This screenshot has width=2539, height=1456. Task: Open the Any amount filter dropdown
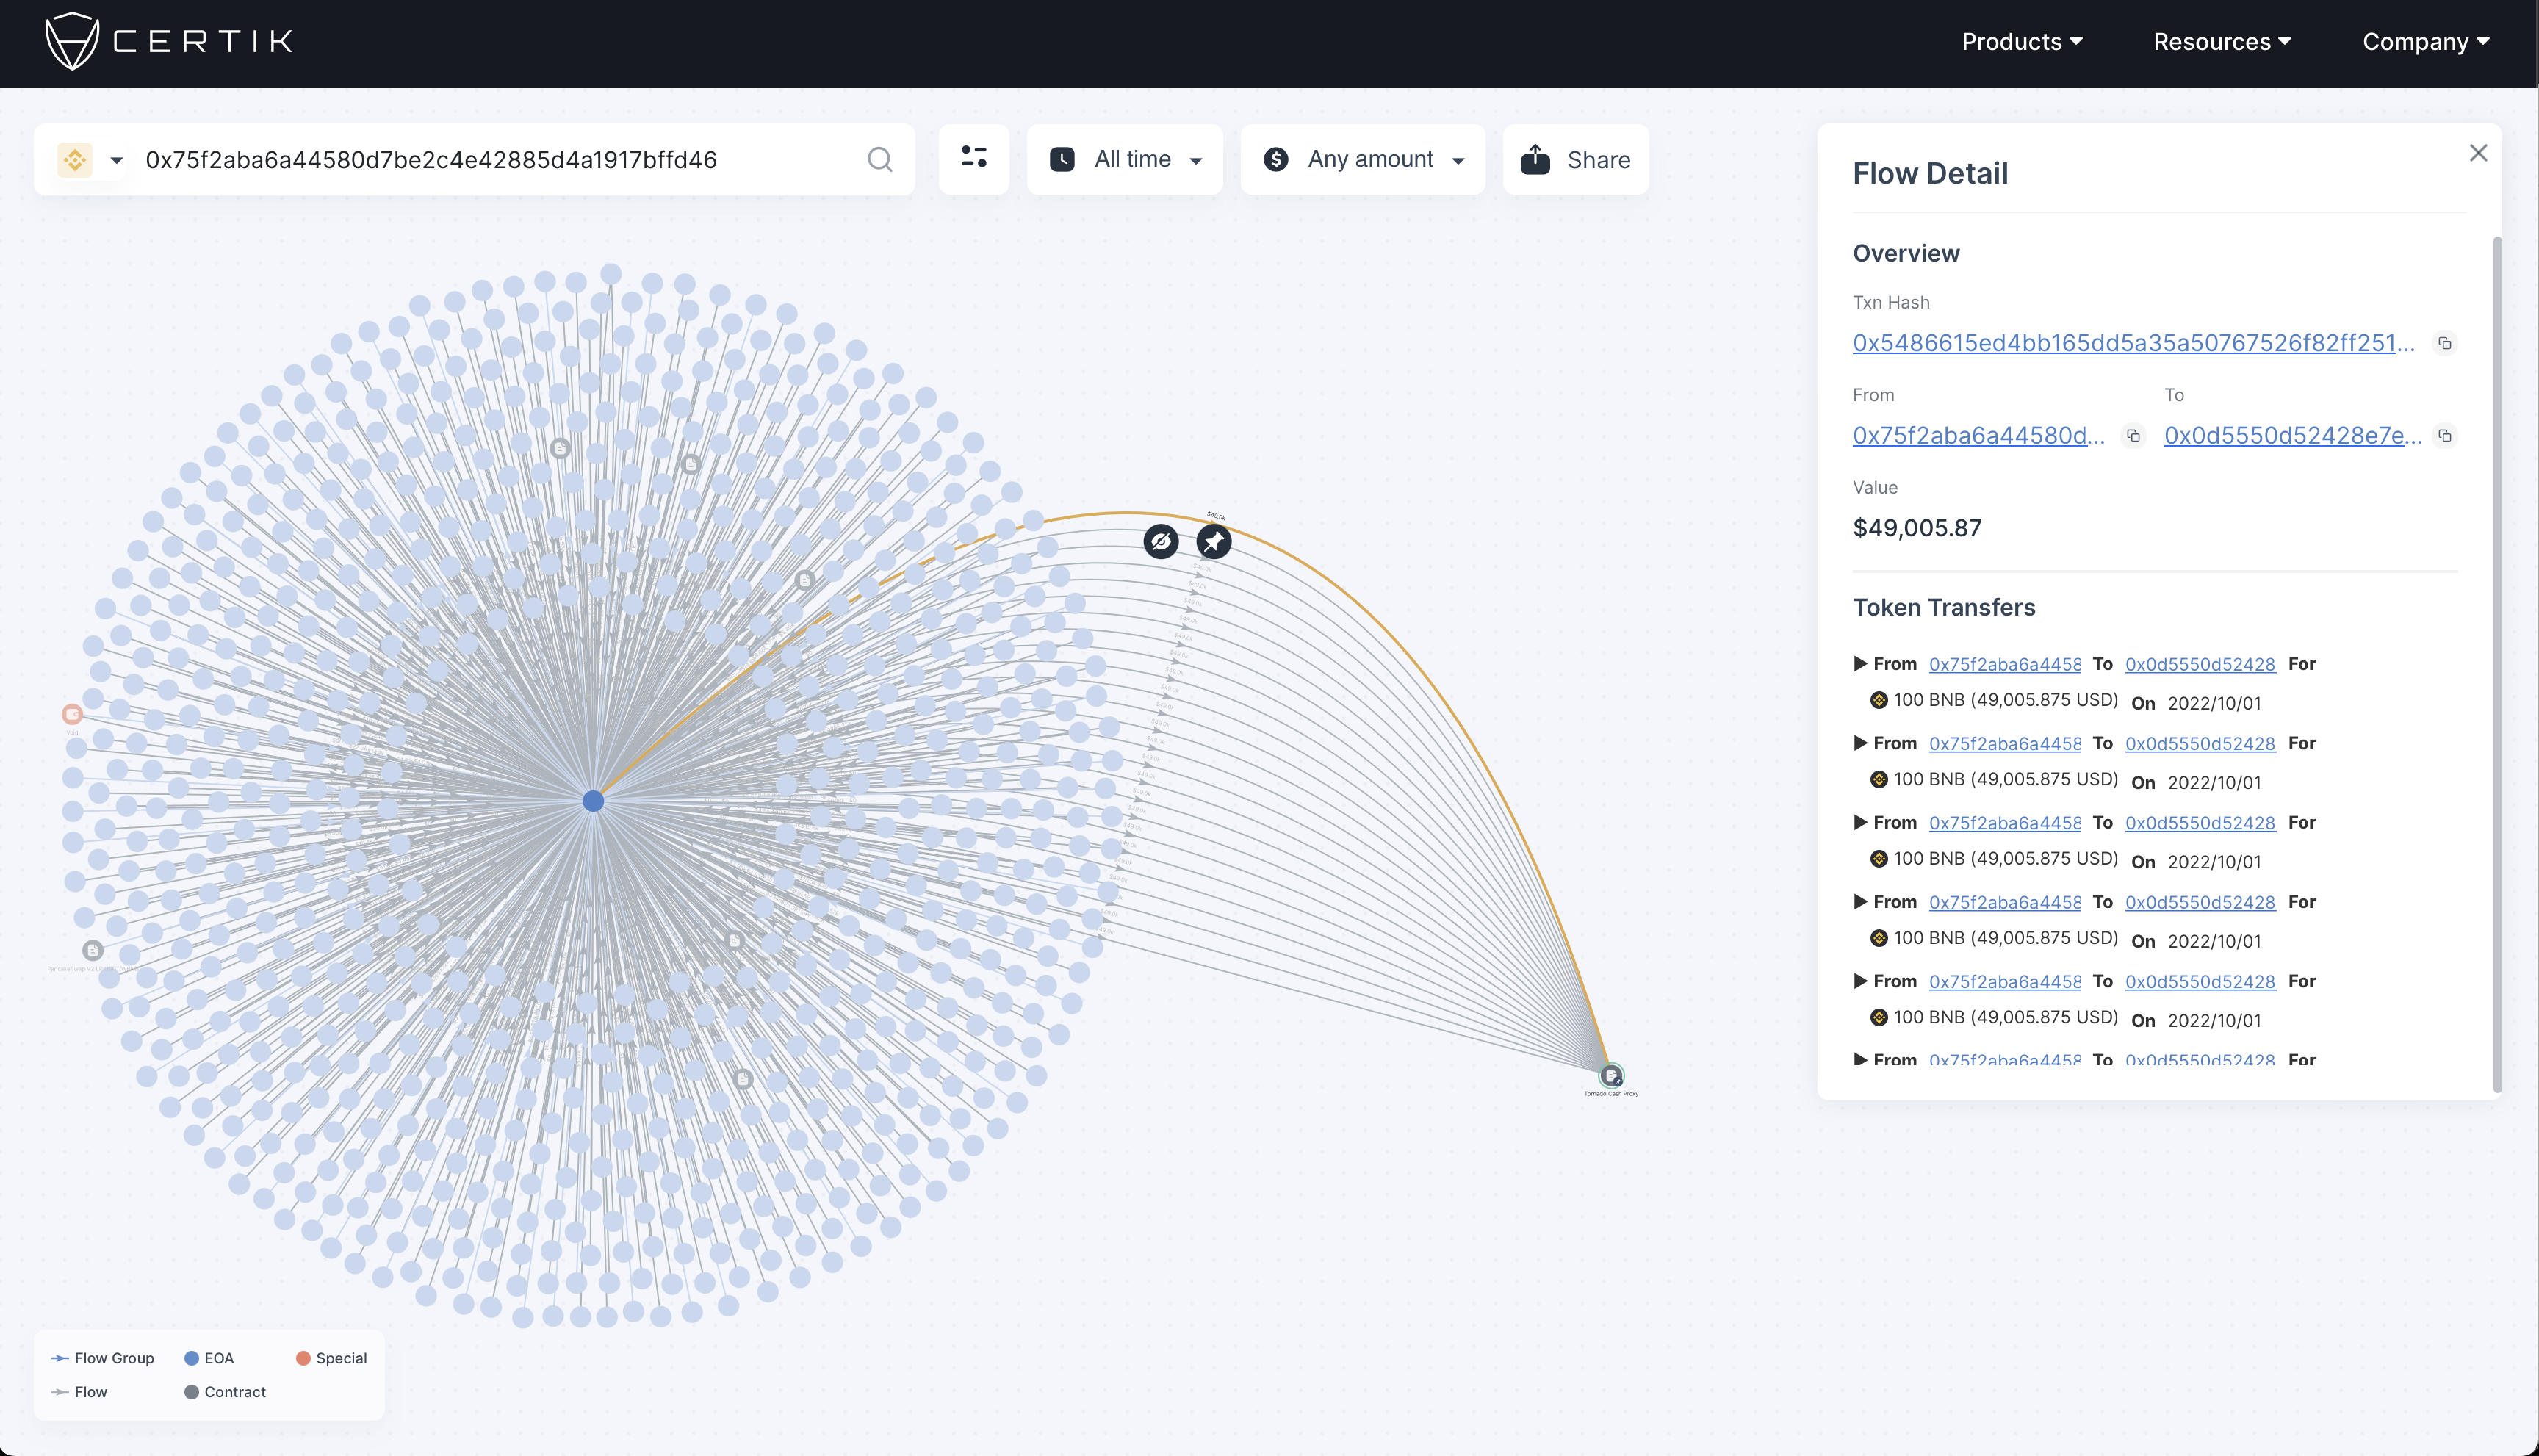tap(1362, 160)
